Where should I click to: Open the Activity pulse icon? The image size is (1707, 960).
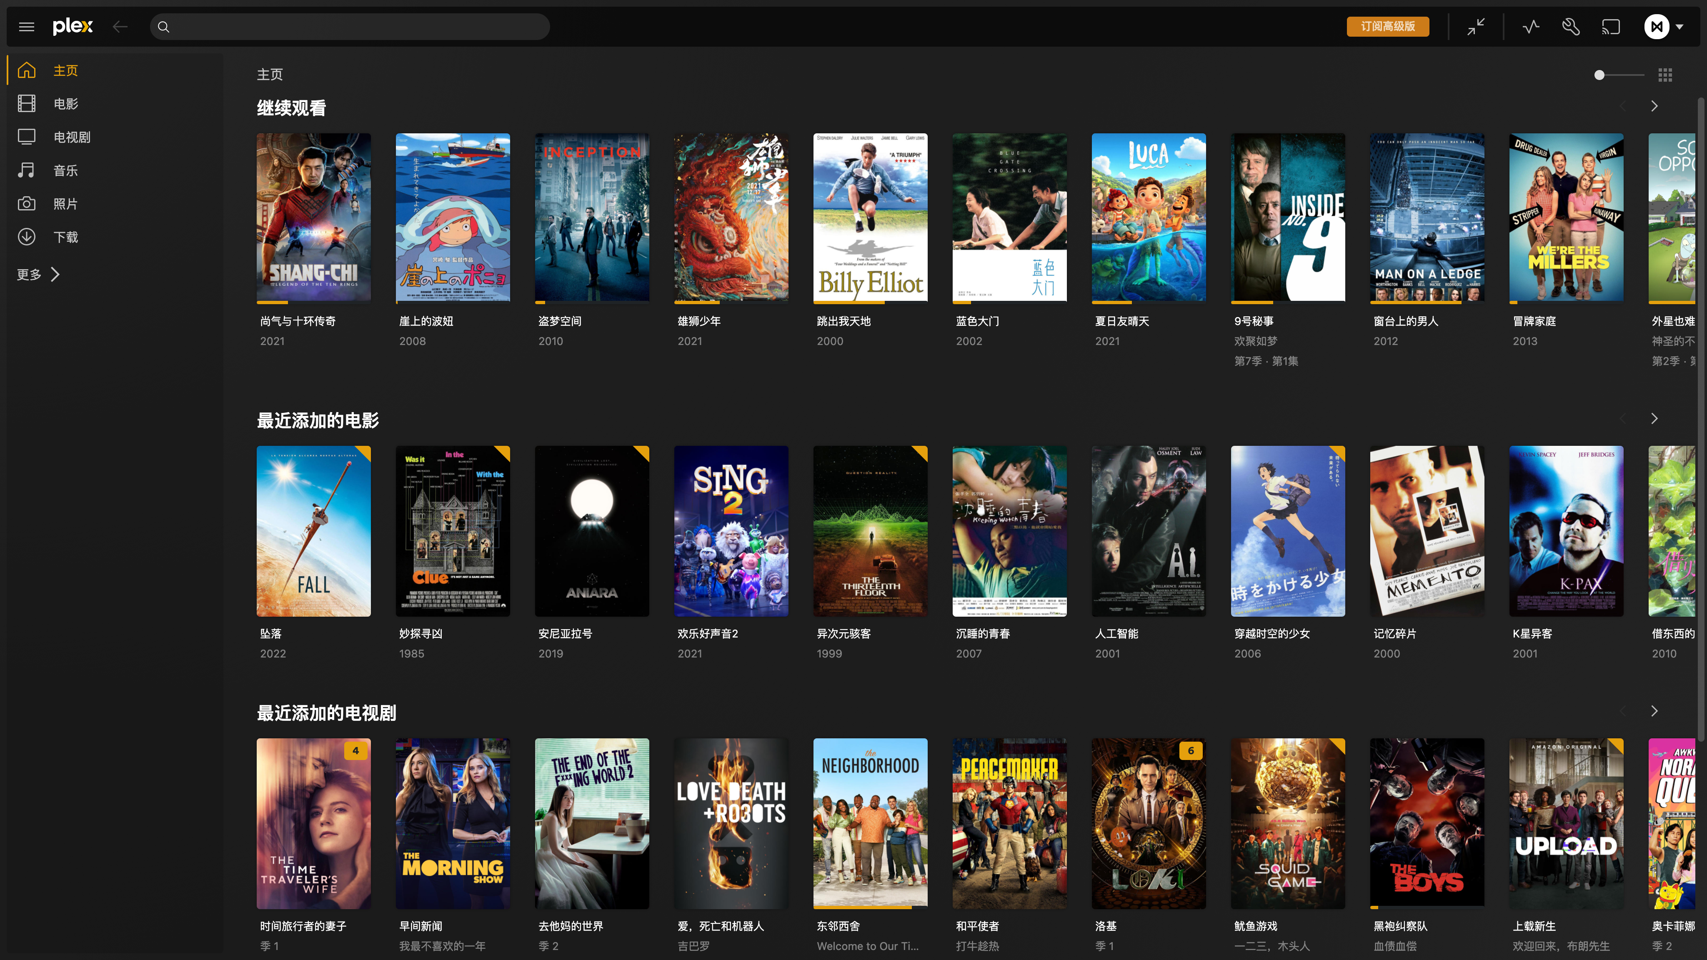click(x=1531, y=27)
